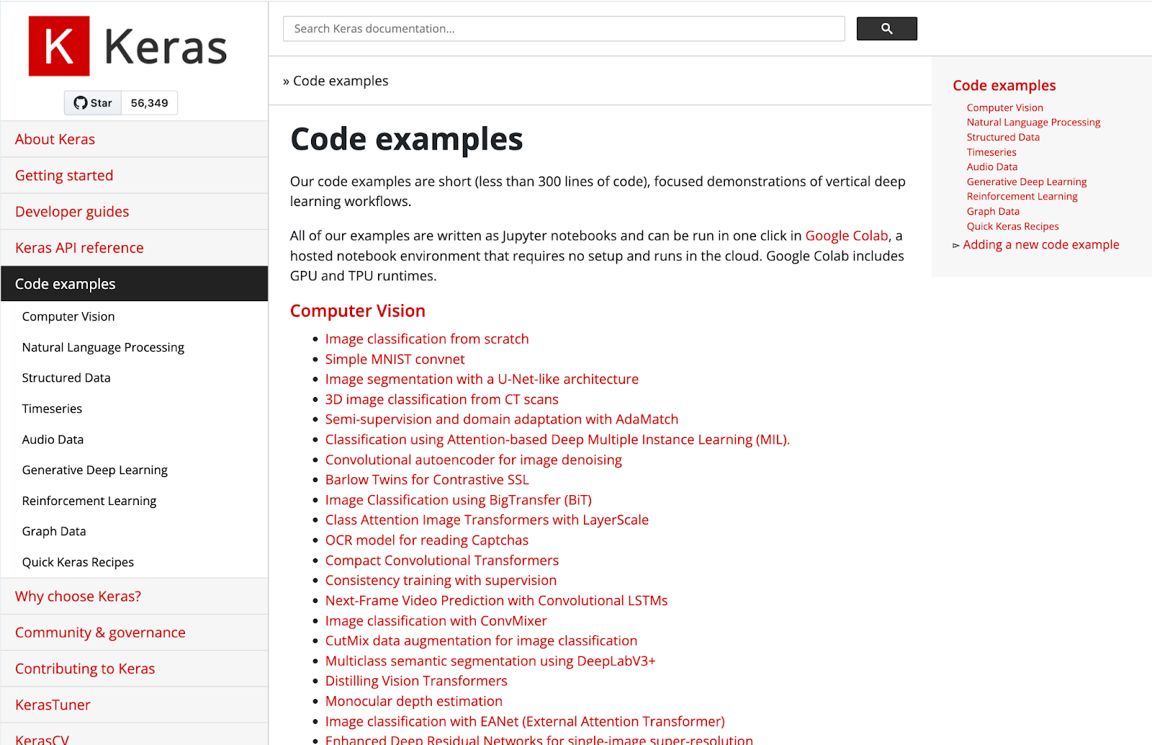
Task: Open Class Attention Image Transformers with LayerScale
Action: [x=487, y=520]
